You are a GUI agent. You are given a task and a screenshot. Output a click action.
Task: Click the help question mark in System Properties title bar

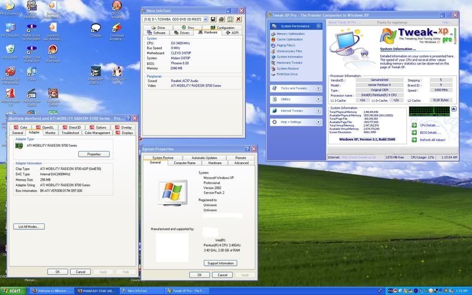coord(247,149)
